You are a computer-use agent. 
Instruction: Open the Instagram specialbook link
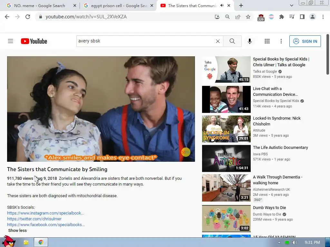45,213
